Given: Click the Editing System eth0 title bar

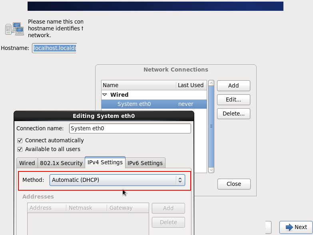Looking at the screenshot, I should 104,116.
